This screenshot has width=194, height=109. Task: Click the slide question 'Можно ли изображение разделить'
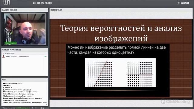click(116, 50)
